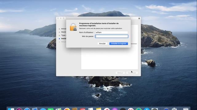Open Safari compass icon in the Dock
Screen dimensions: 197x110
(x=27, y=109)
